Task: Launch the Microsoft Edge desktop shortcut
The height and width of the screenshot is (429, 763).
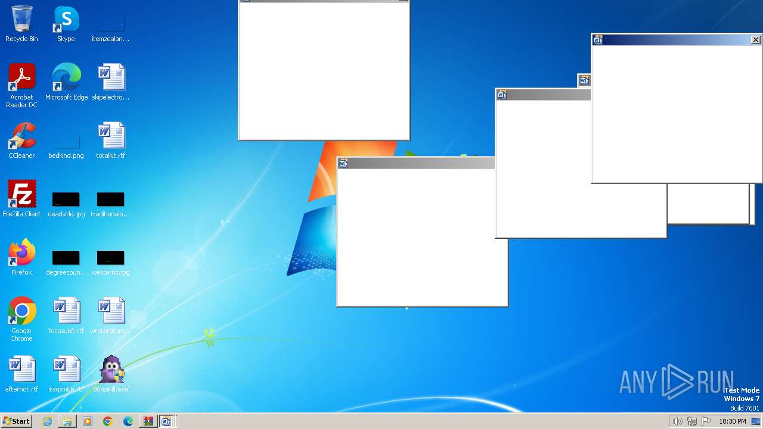Action: [66, 82]
